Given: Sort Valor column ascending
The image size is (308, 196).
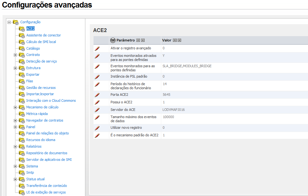Looking at the screenshot, I should point(174,41).
